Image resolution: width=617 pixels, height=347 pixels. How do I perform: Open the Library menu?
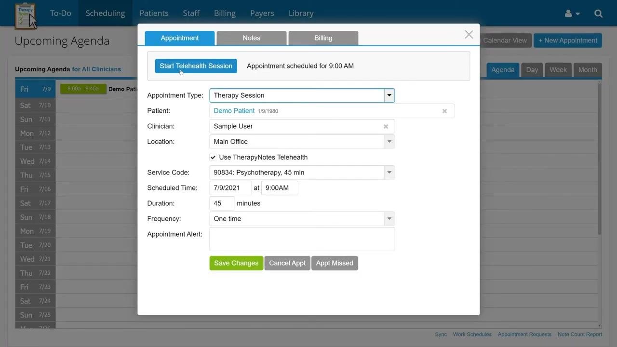301,13
